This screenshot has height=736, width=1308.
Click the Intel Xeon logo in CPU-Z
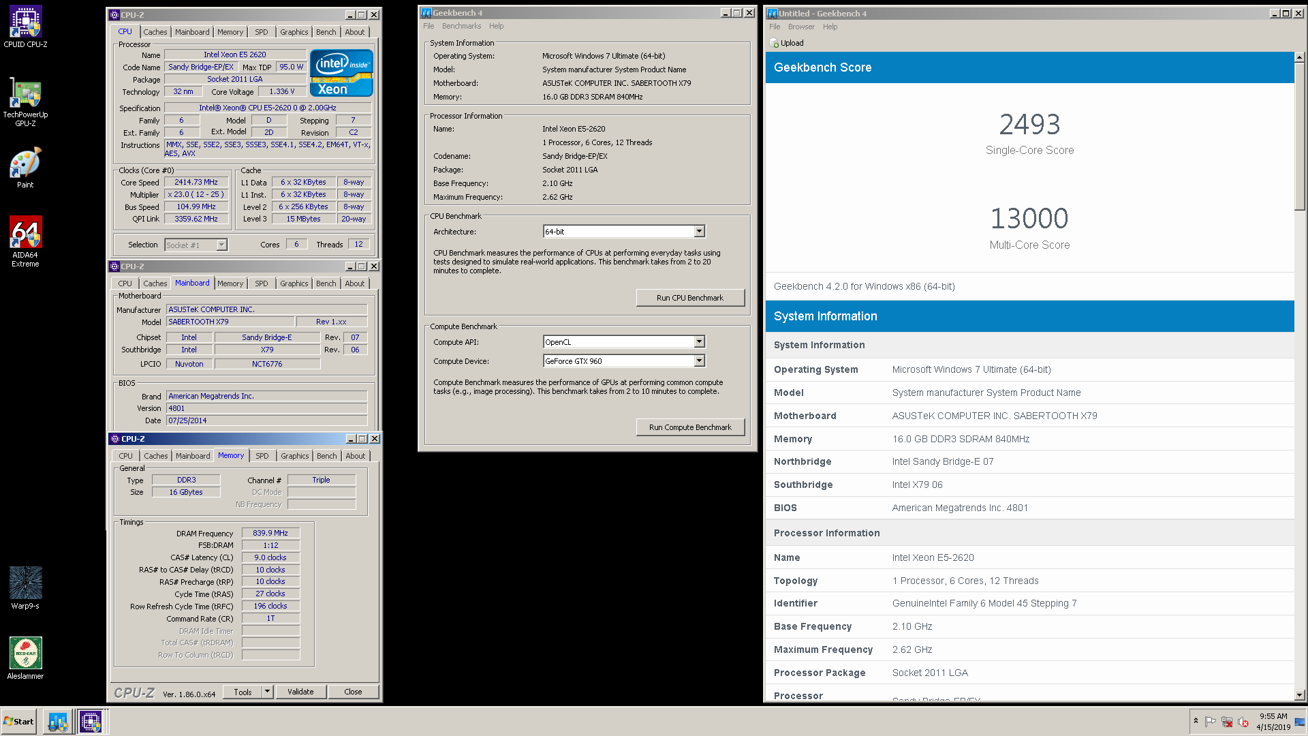[341, 73]
